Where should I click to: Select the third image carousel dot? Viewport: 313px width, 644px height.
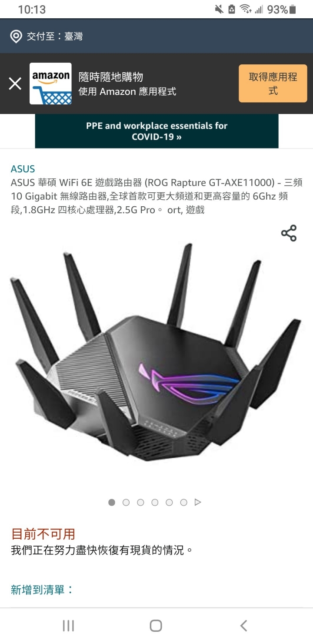(140, 502)
